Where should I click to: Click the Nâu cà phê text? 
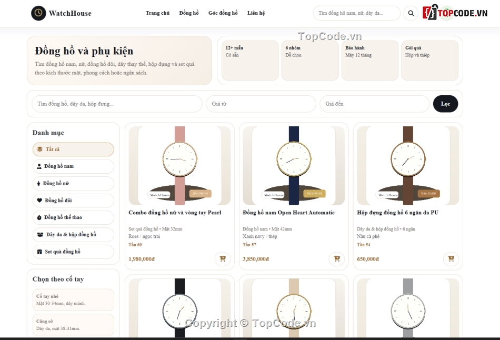[368, 236]
